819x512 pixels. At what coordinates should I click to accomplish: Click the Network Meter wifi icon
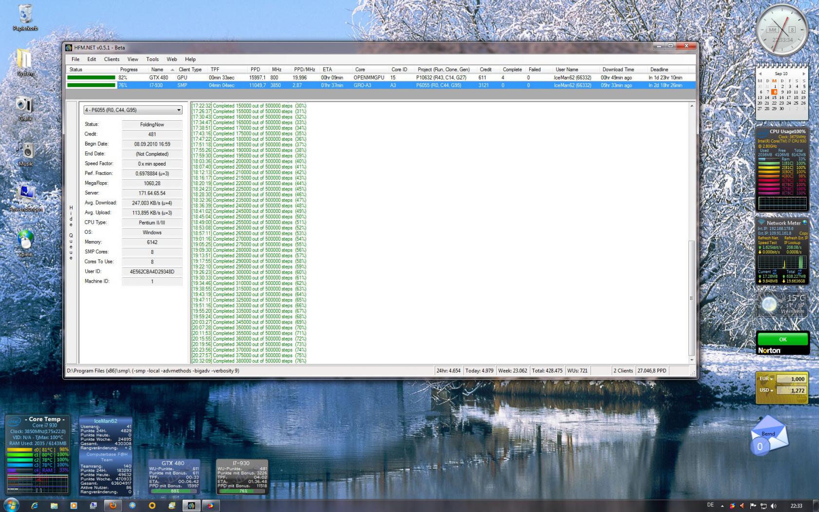click(761, 222)
